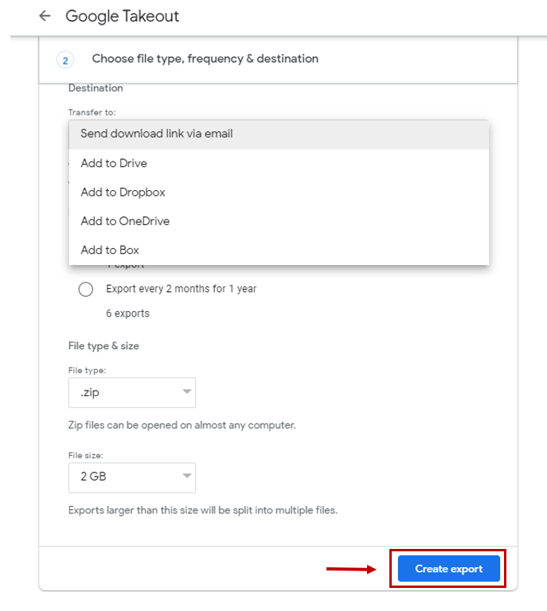
Task: Select 'Add to OneDrive' transfer option
Action: coord(125,221)
